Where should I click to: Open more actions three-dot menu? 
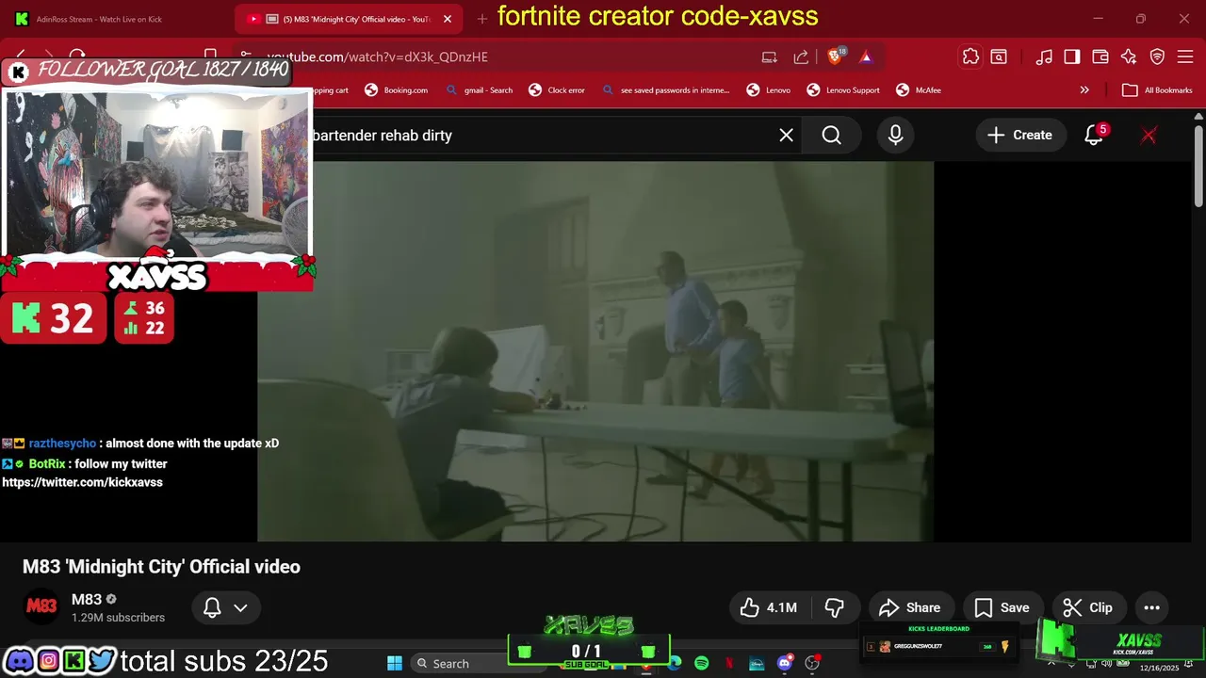[1151, 607]
